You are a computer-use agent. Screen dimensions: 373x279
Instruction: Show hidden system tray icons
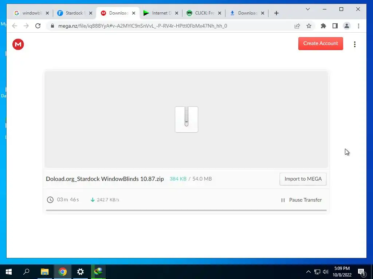[308, 272]
